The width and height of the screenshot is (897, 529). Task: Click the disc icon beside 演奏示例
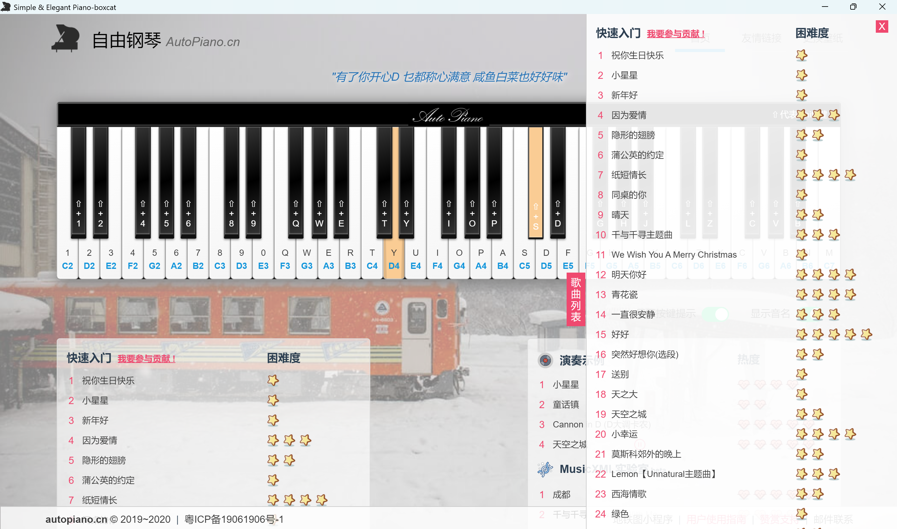(x=545, y=360)
